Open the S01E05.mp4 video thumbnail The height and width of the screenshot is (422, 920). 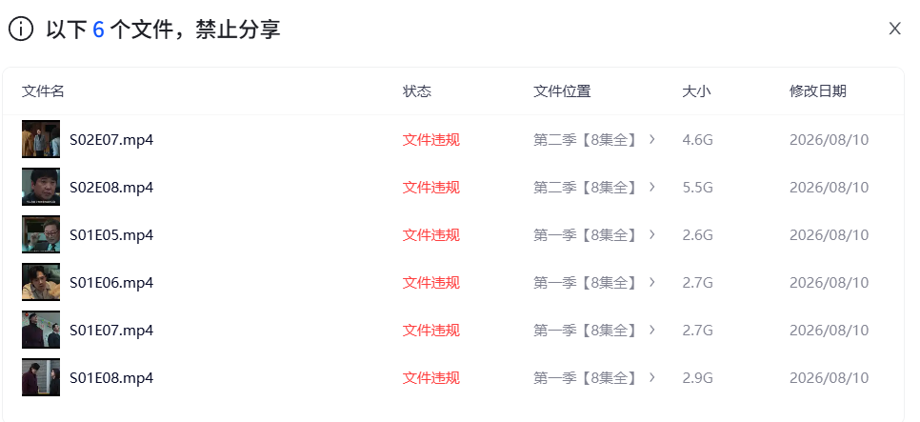(41, 234)
